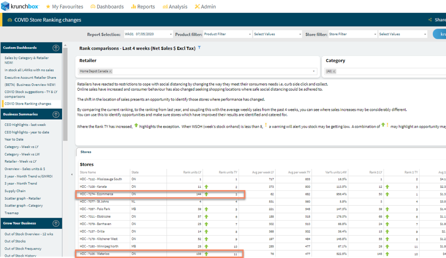This screenshot has width=446, height=258.
Task: Click the filter funnel icon beside Rank comparisons
Action: click(x=199, y=48)
